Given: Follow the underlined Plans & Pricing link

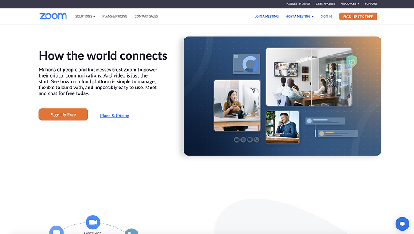Looking at the screenshot, I should point(115,116).
